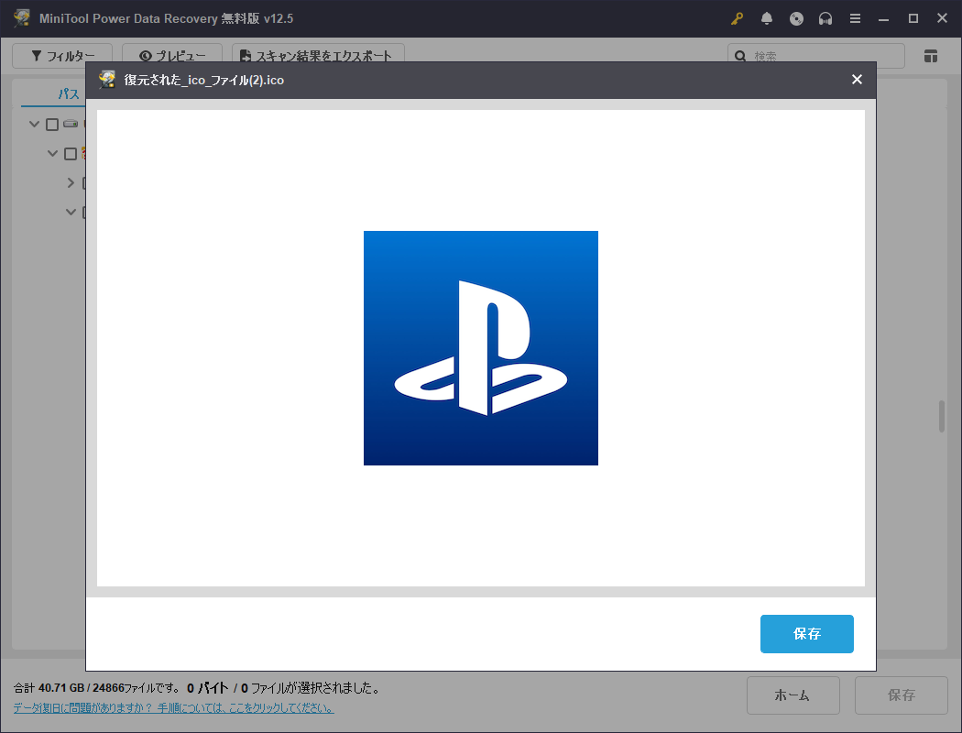Click the ホーム button
The height and width of the screenshot is (733, 962).
pyautogui.click(x=793, y=695)
